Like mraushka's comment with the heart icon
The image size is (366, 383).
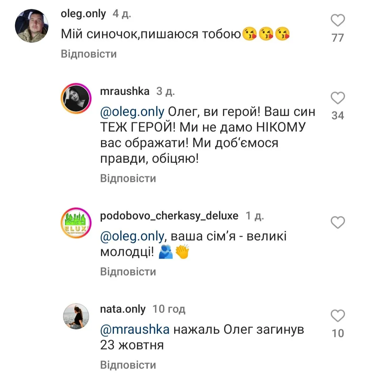pyautogui.click(x=338, y=98)
